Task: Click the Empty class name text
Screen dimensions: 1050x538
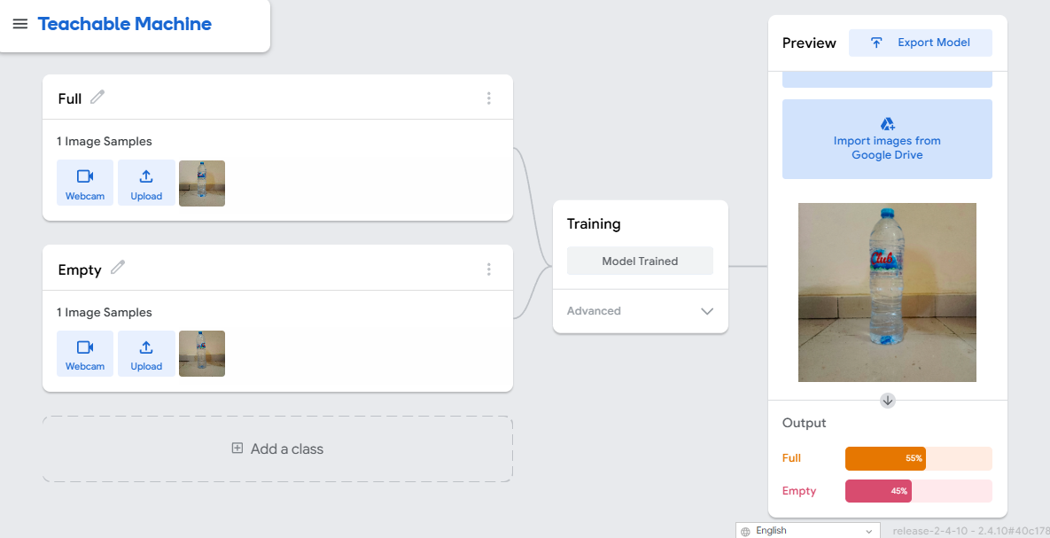Action: click(80, 270)
